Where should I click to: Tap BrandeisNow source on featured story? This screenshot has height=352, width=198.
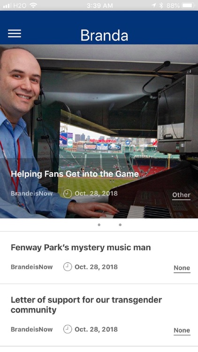tap(31, 193)
